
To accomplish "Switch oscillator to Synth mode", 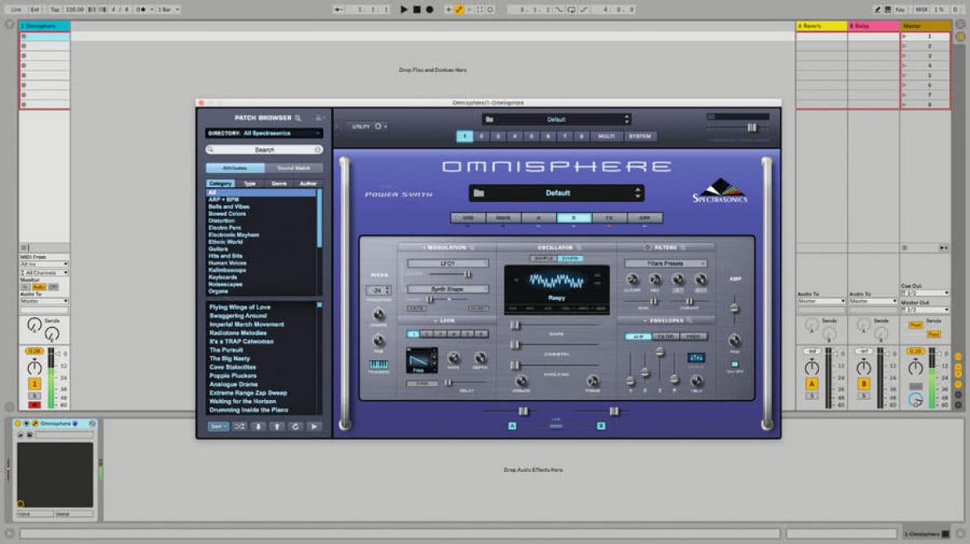I will pos(570,258).
